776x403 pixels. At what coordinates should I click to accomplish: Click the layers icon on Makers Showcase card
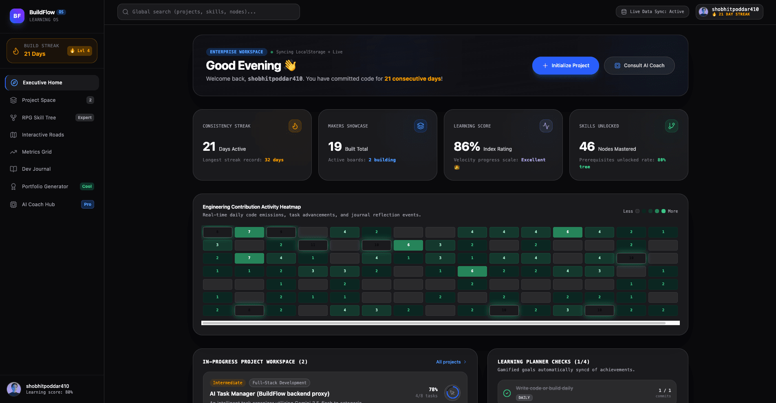coord(421,126)
